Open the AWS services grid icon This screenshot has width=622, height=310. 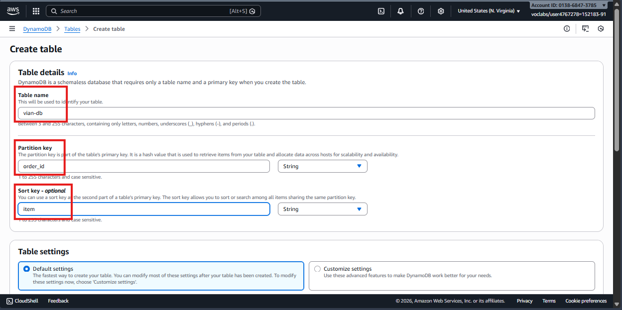(35, 10)
